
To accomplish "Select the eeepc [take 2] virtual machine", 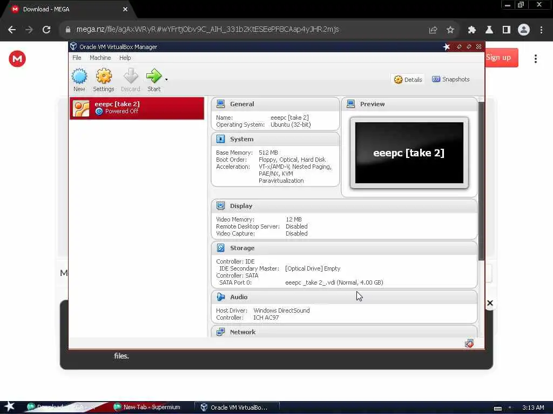I will (x=137, y=108).
